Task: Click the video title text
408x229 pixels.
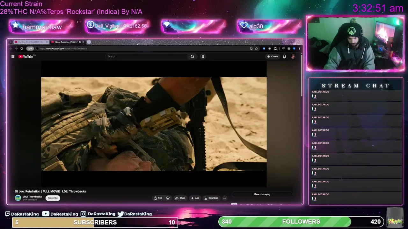Action: [50, 191]
